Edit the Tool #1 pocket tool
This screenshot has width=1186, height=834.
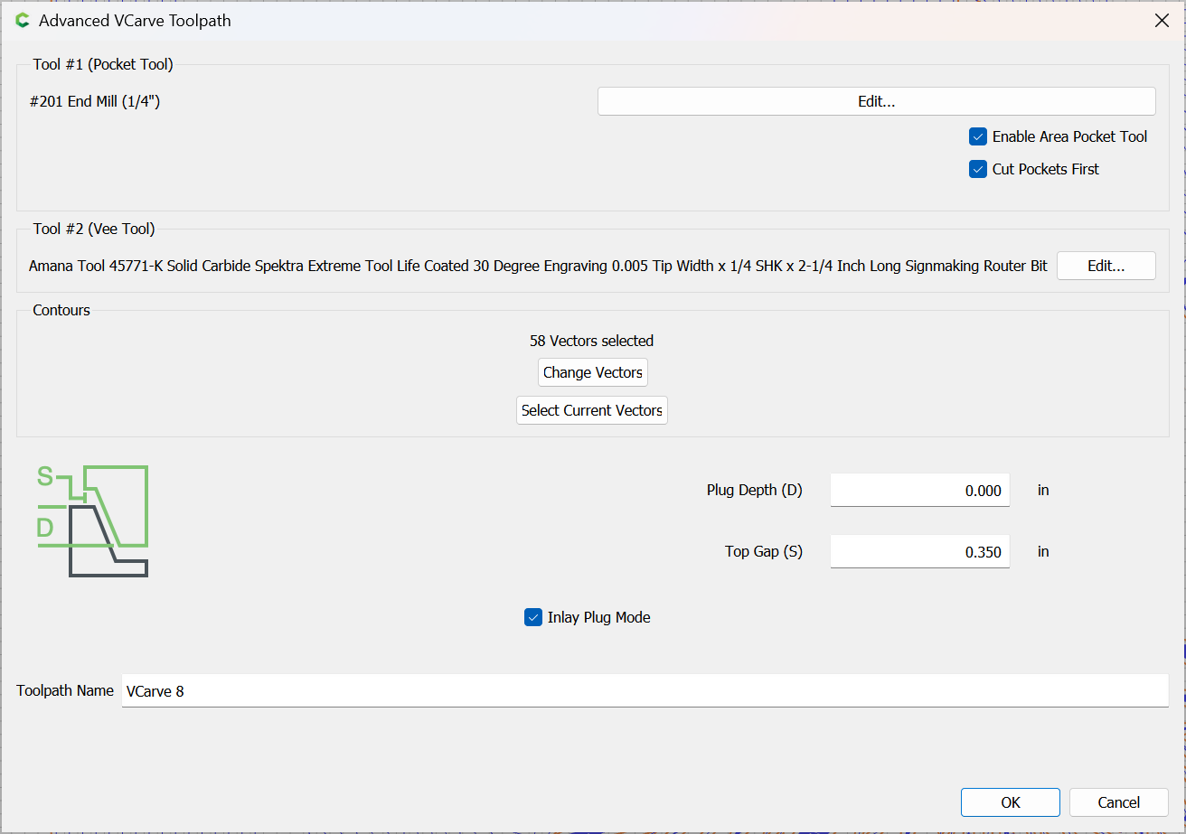tap(876, 101)
